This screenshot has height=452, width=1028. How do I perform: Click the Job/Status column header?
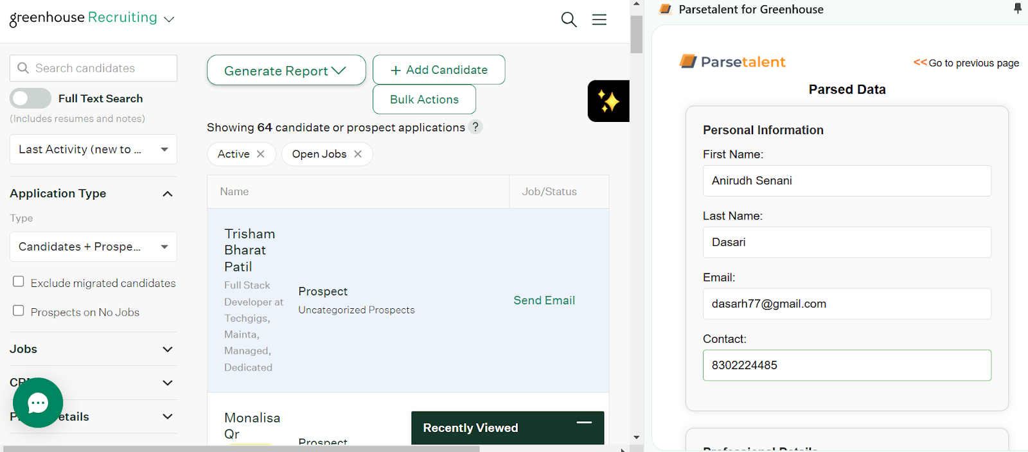coord(549,191)
